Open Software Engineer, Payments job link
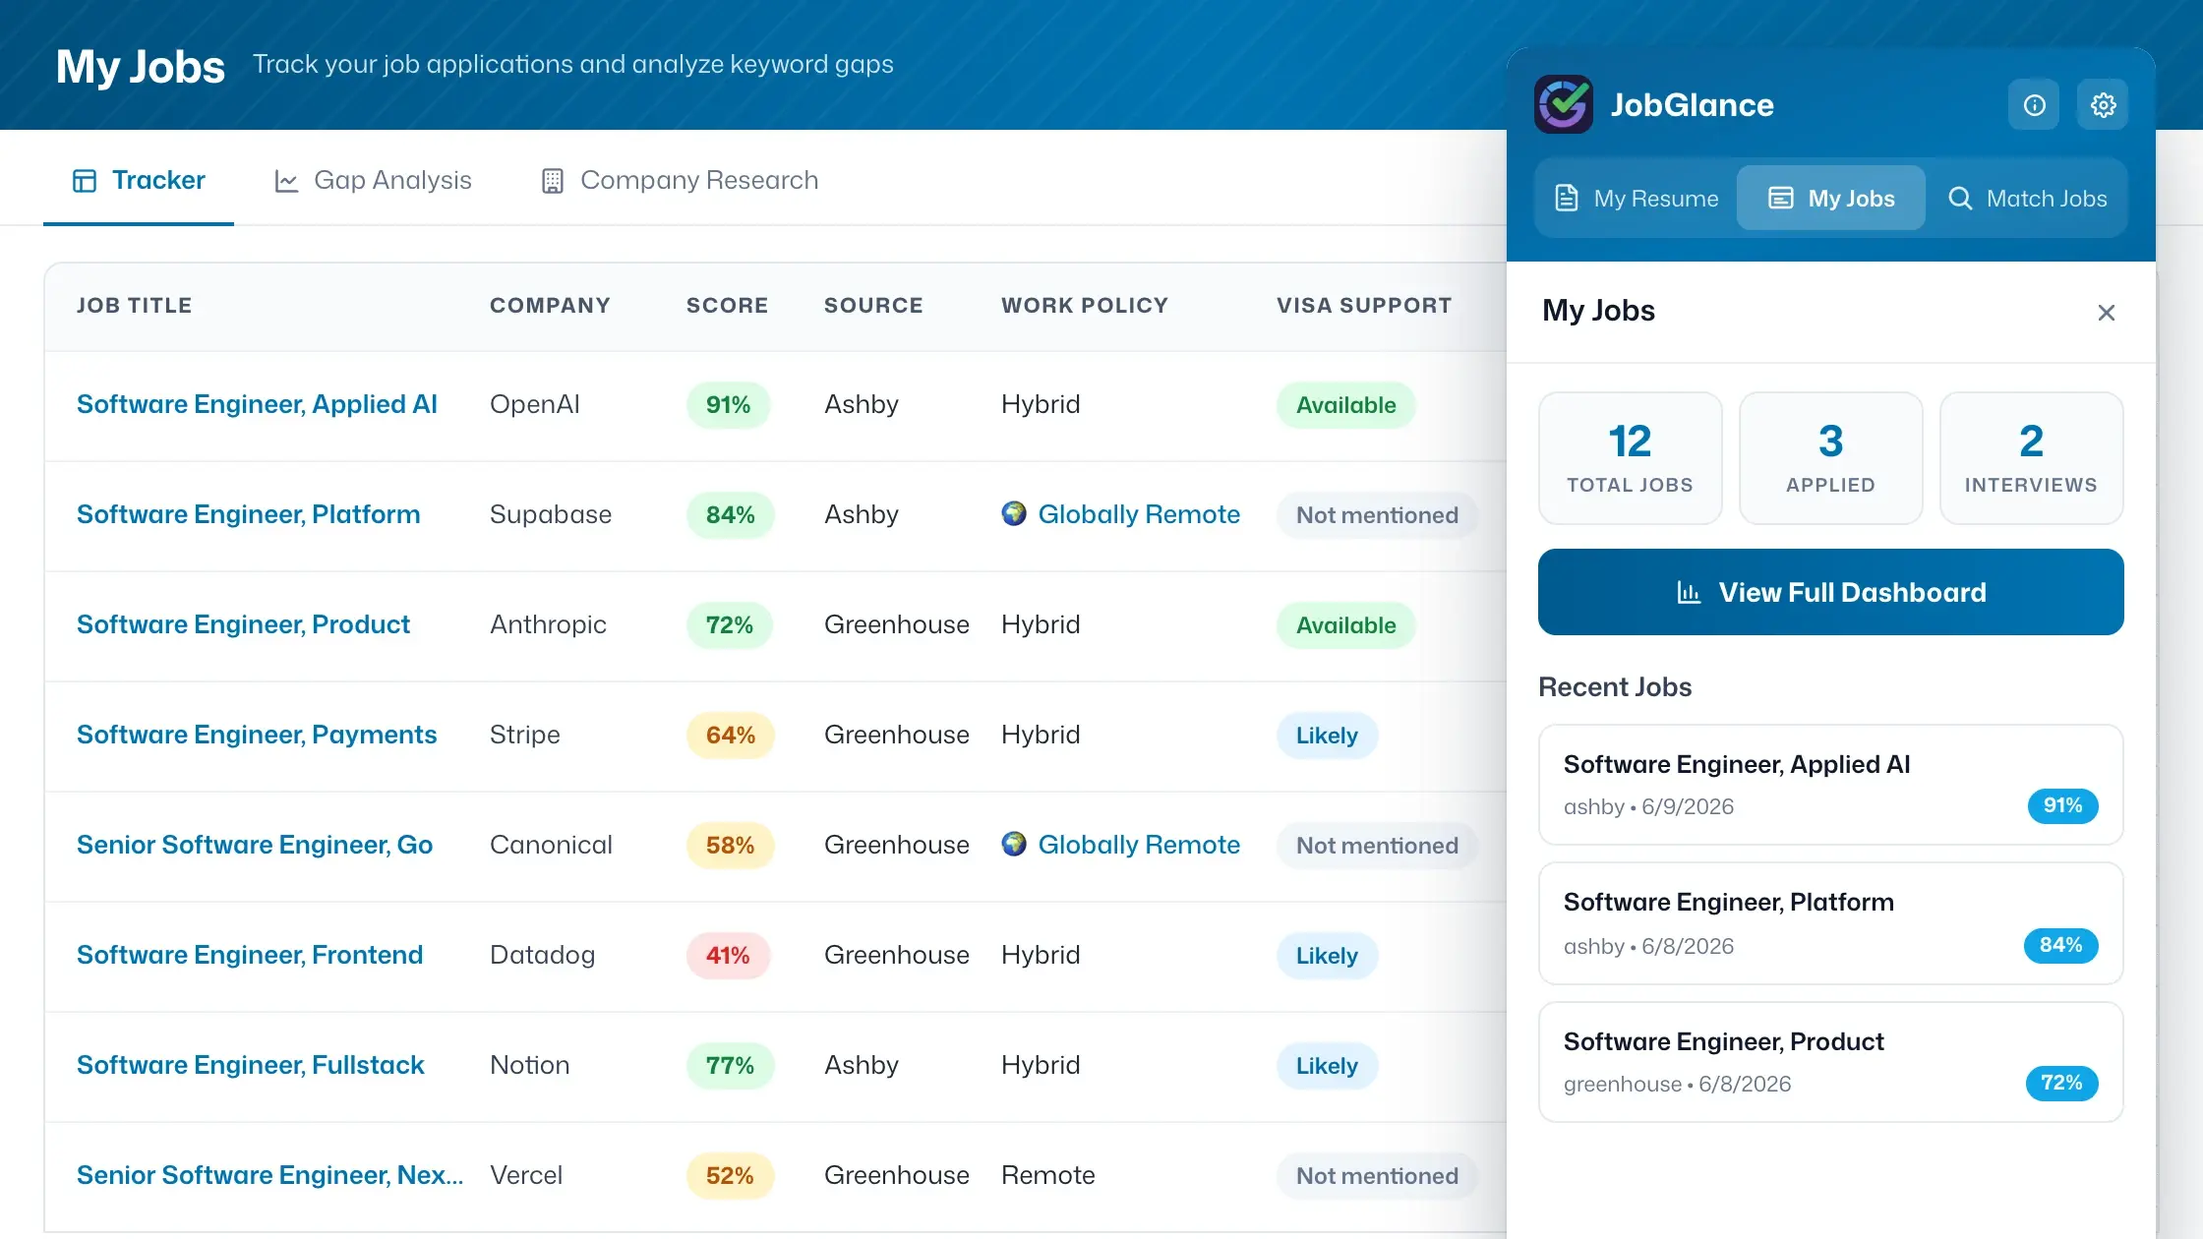Image resolution: width=2203 pixels, height=1239 pixels. (x=257, y=735)
